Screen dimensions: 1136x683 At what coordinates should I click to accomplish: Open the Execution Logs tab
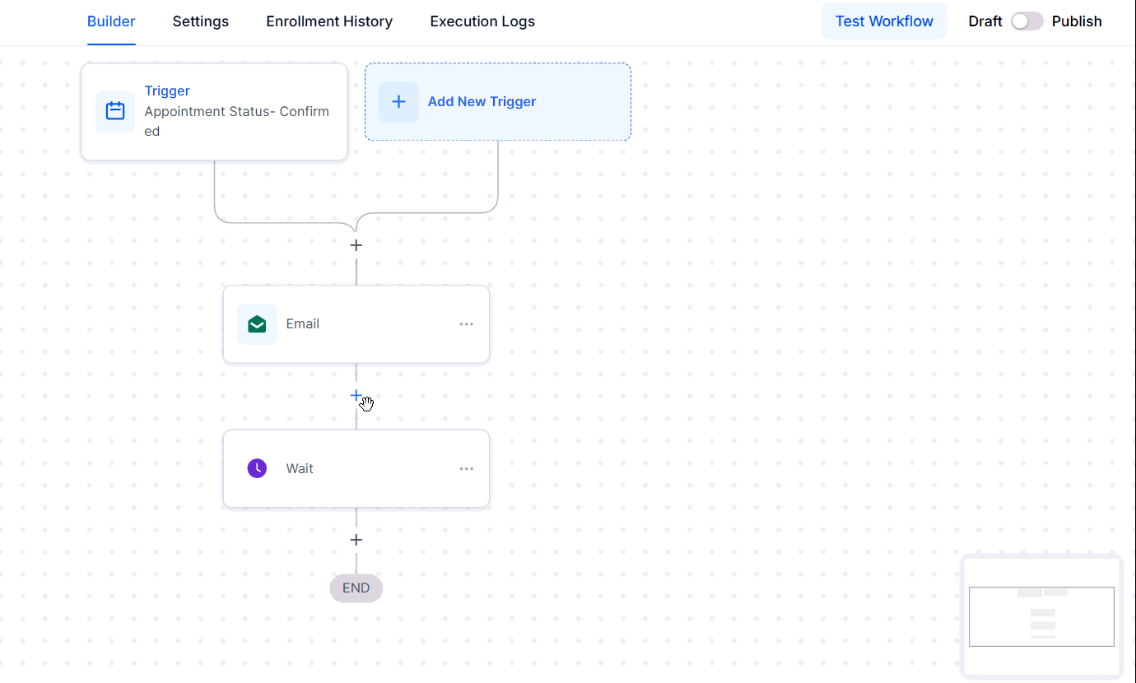pyautogui.click(x=482, y=21)
